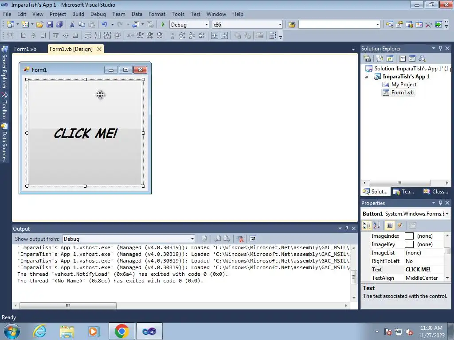Click the Center Vertically layout icon

click(224, 35)
